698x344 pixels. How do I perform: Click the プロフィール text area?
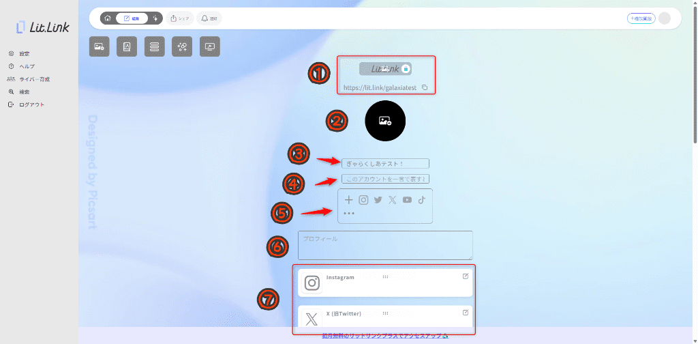pos(385,245)
